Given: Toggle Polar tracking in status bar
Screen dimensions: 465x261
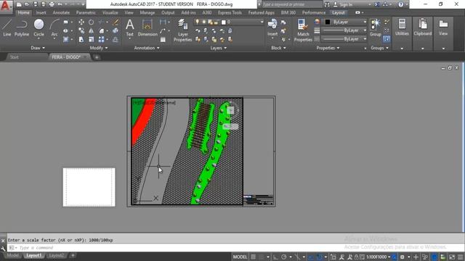Looking at the screenshot, I should (284, 257).
